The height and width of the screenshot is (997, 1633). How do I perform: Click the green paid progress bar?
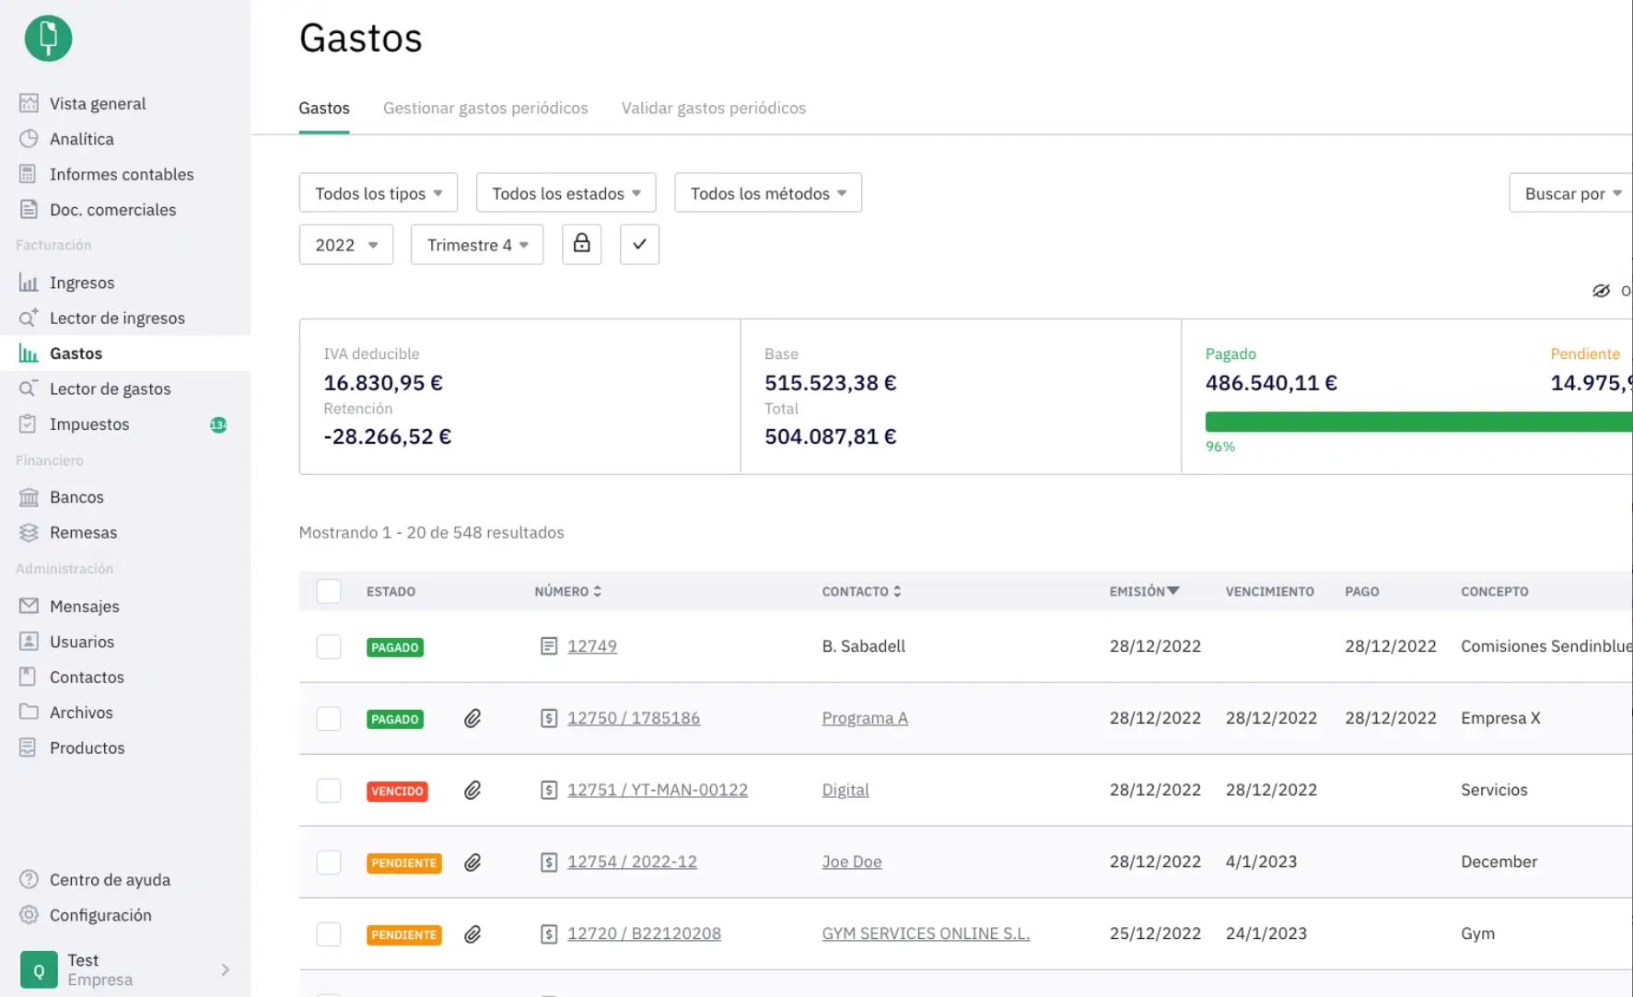pos(1418,422)
